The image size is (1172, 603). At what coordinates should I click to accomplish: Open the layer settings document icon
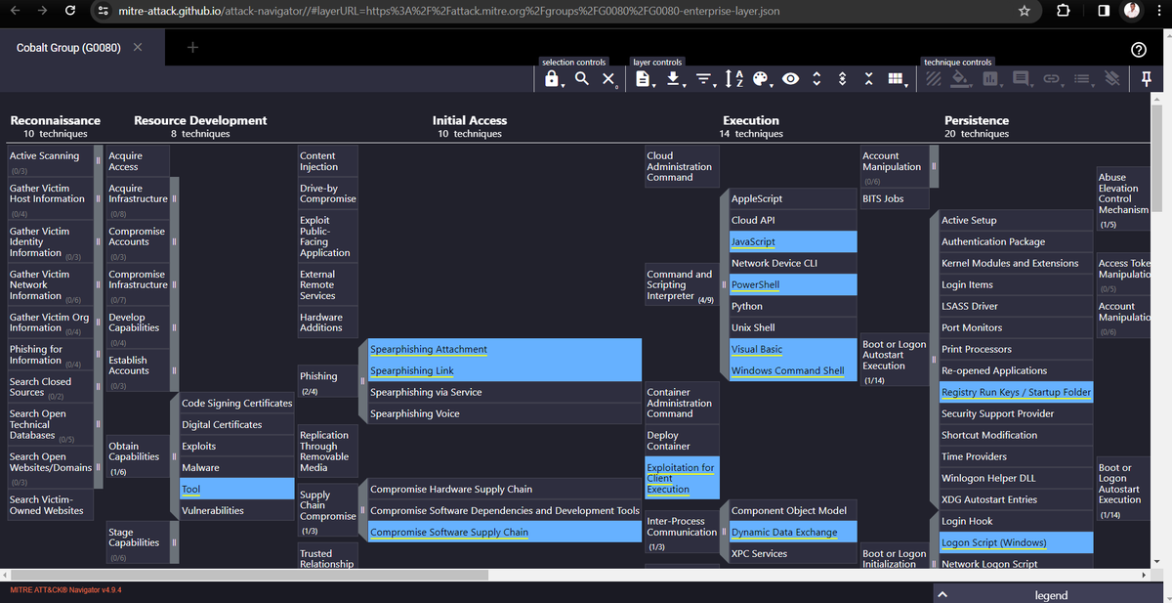click(644, 79)
